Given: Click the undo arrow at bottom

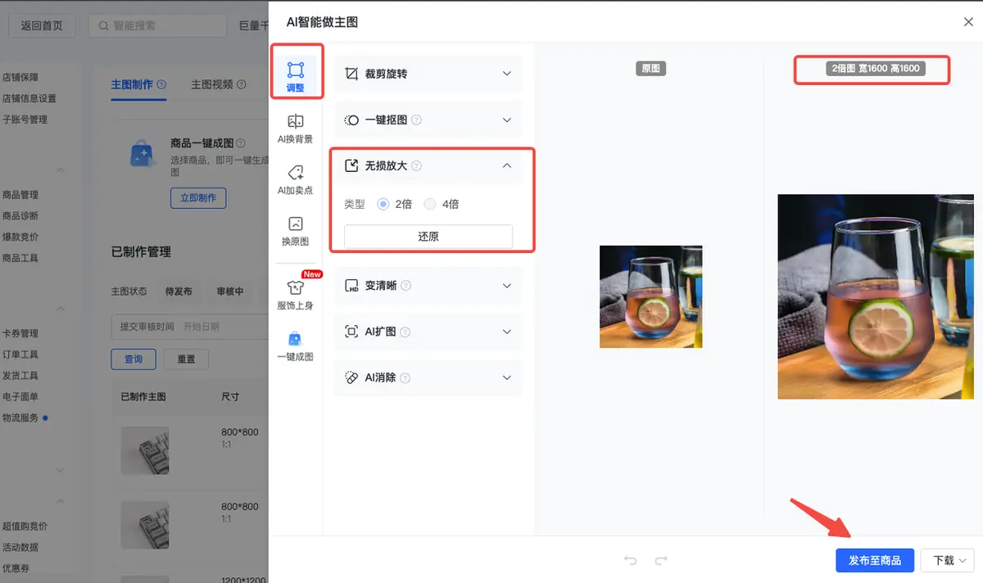Looking at the screenshot, I should click(x=630, y=560).
